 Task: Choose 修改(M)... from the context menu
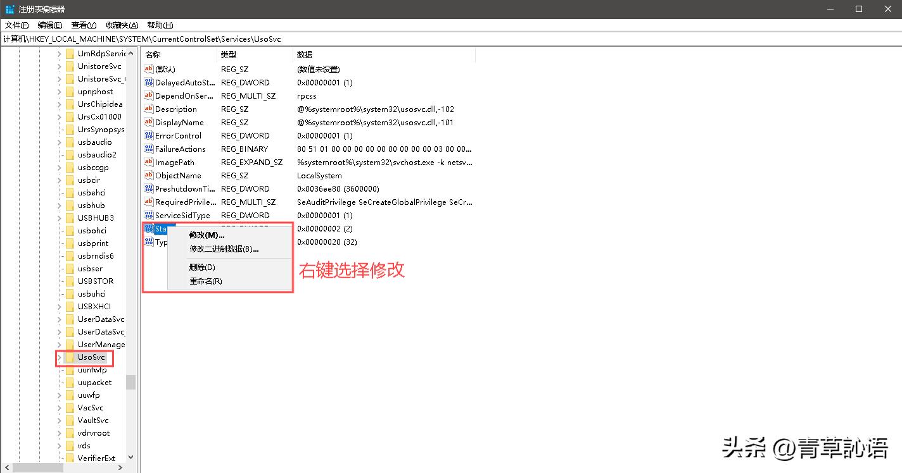click(x=229, y=235)
